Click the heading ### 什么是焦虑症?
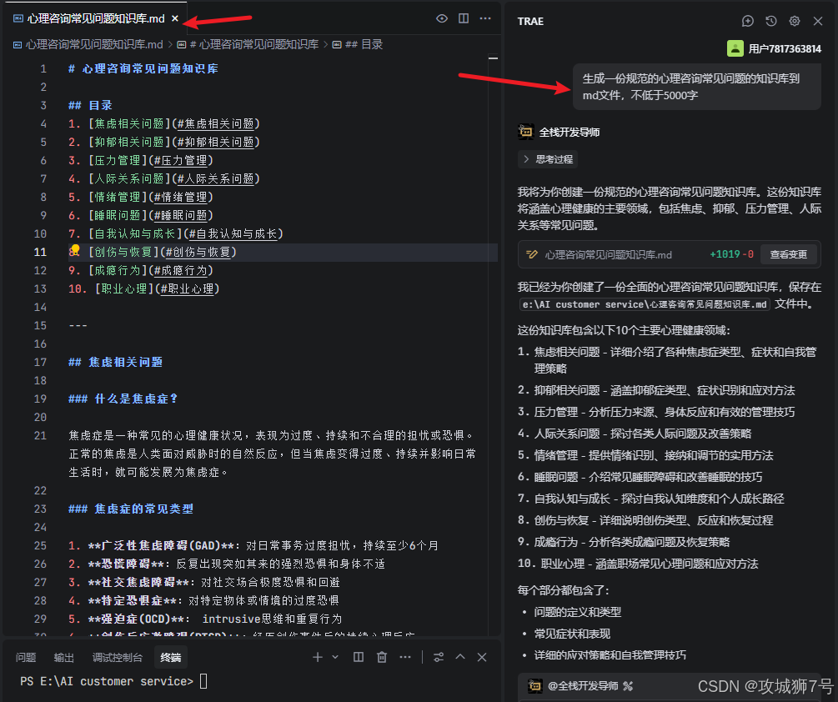The image size is (838, 702). pos(123,399)
